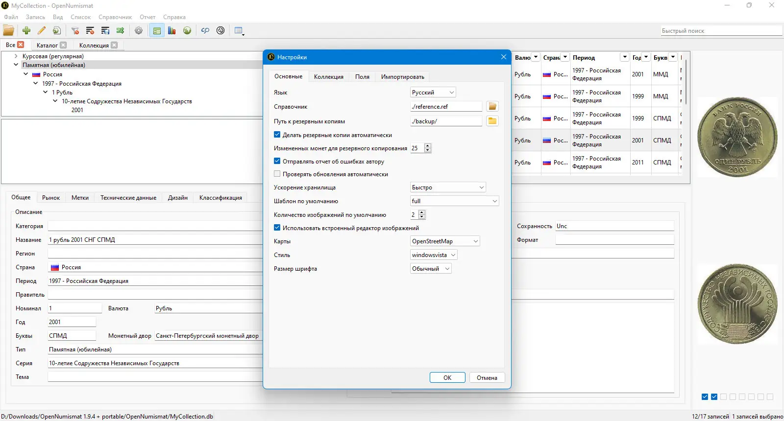Select the coin reverse CIS emblem thumbnail
The image size is (784, 421).
click(x=737, y=304)
